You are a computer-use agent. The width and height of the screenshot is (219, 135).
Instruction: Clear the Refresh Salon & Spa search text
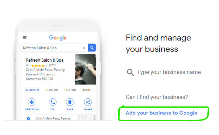pos(84,48)
